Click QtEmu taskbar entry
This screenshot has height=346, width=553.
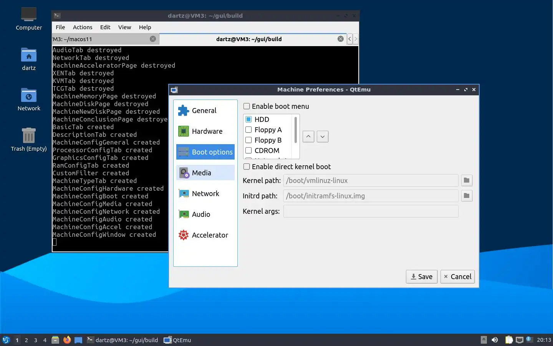177,340
